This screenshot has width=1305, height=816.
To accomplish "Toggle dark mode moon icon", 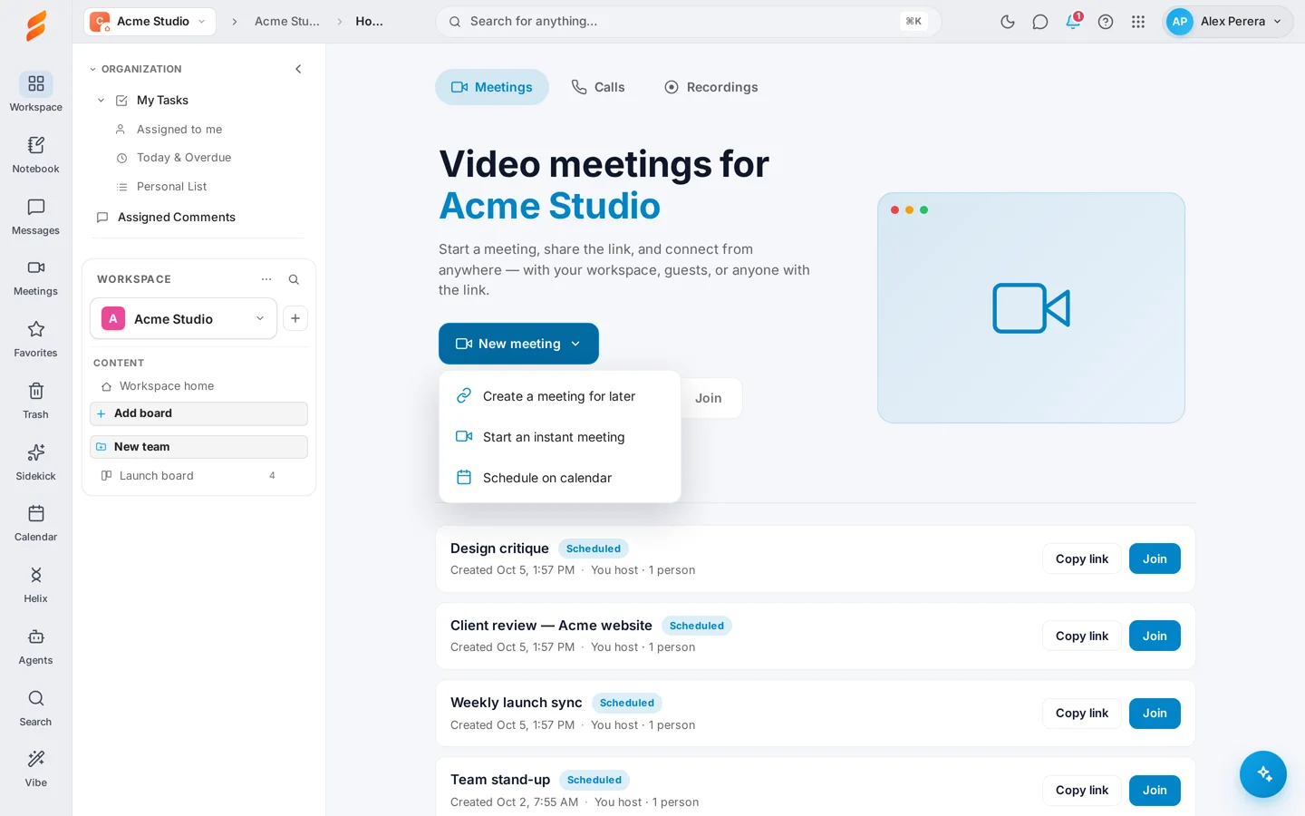I will click(x=1008, y=22).
